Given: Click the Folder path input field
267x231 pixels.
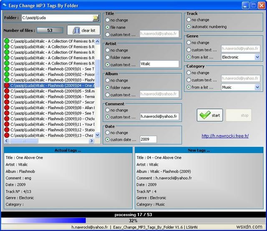Looking at the screenshot, I should point(58,17).
